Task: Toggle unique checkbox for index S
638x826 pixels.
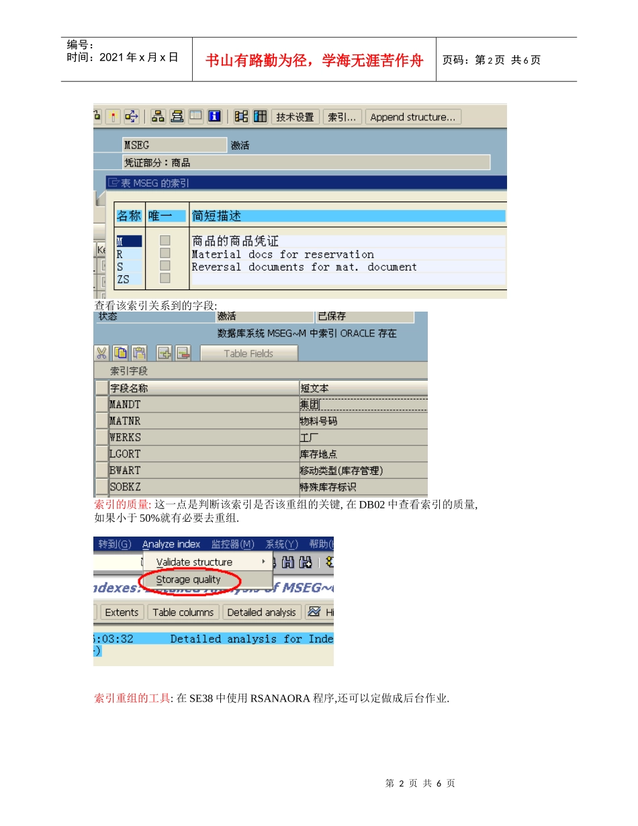Action: point(165,265)
